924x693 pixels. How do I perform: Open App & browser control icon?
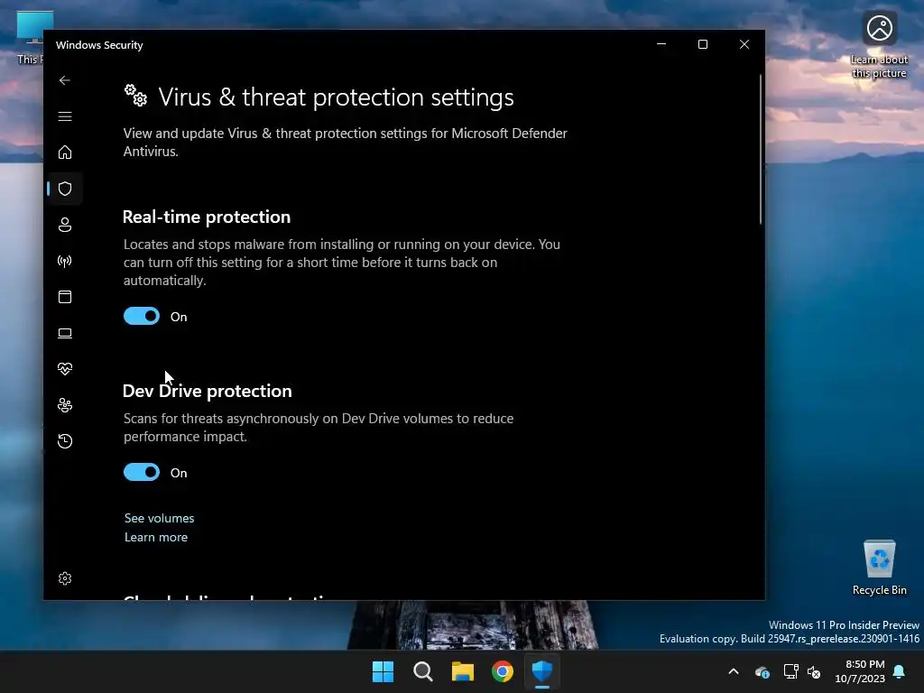(65, 297)
